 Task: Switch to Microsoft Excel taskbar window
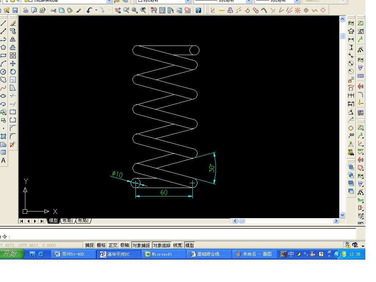click(164, 254)
